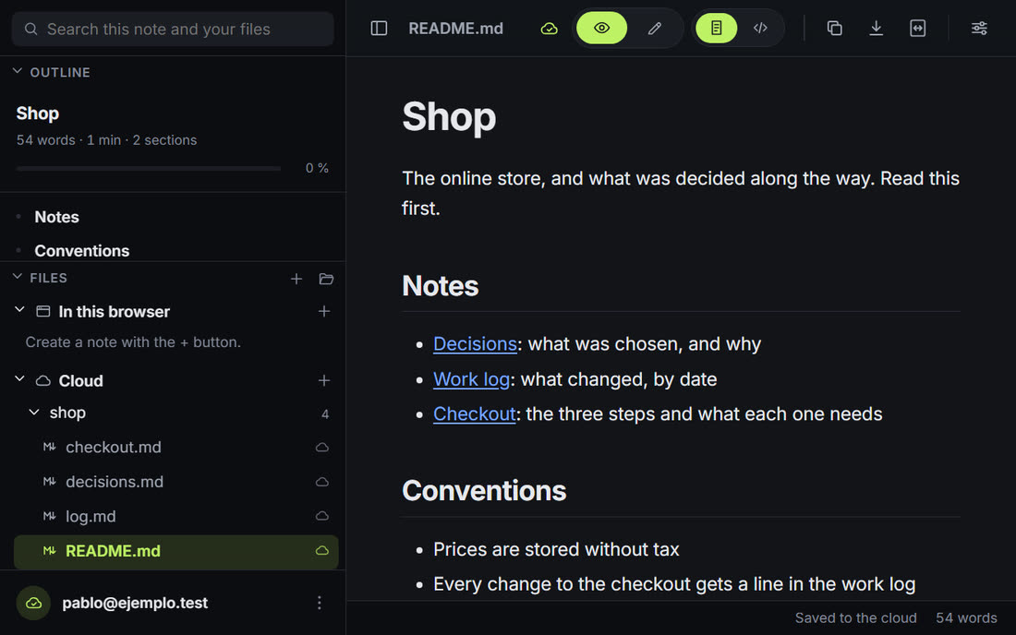Image resolution: width=1016 pixels, height=635 pixels.
Task: Add new file with plus in FILES header
Action: [x=296, y=279]
